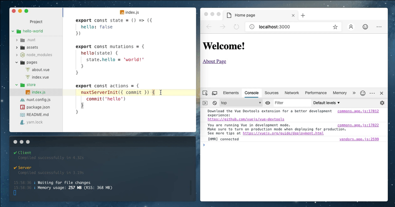Click the site info icon beside localhost
Image resolution: width=395 pixels, height=207 pixels.
coord(252,27)
